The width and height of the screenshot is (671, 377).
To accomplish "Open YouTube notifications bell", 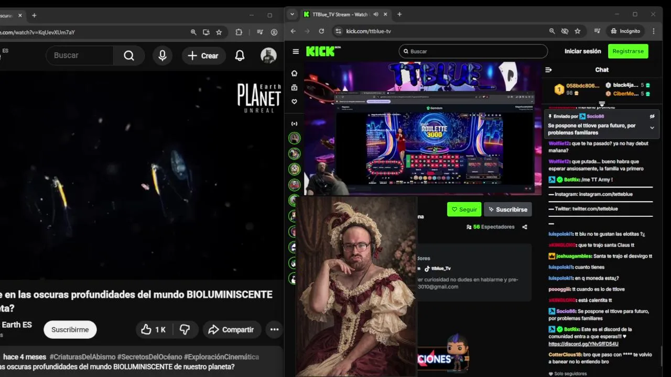I will point(240,56).
